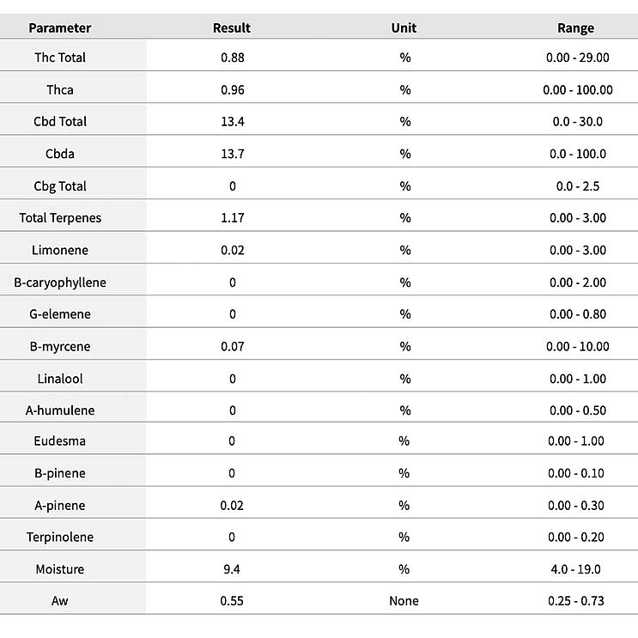Click the Result column header
638x638 pixels.
[x=232, y=27]
